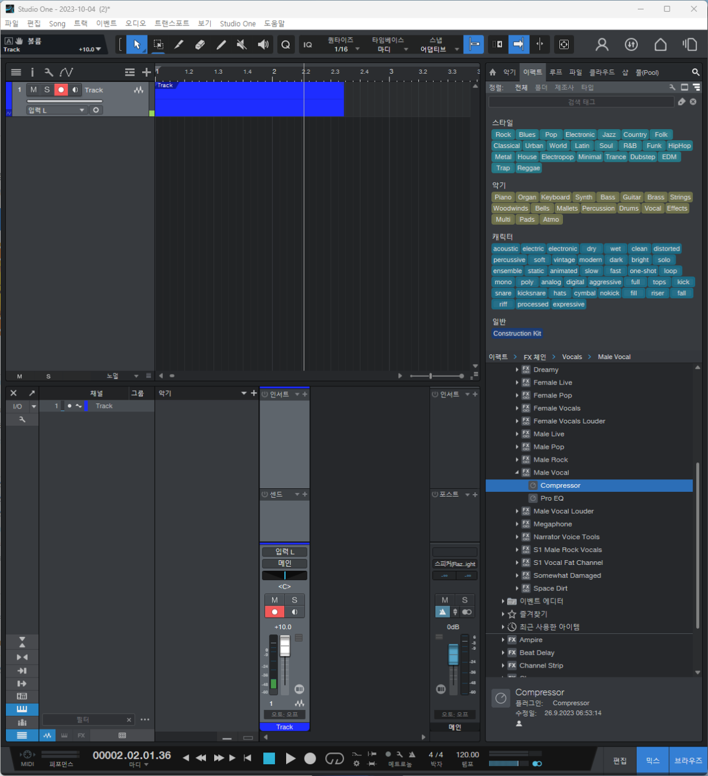
Task: Select the Arrow tool in toolbar
Action: tap(137, 45)
